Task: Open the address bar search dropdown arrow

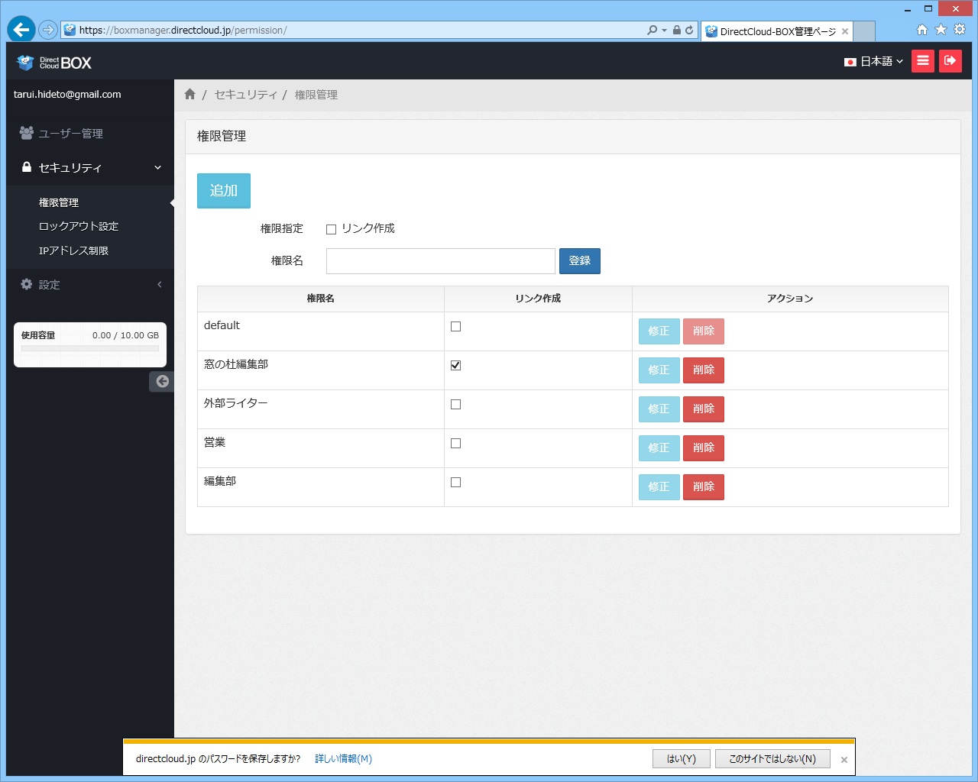Action: coord(664,31)
